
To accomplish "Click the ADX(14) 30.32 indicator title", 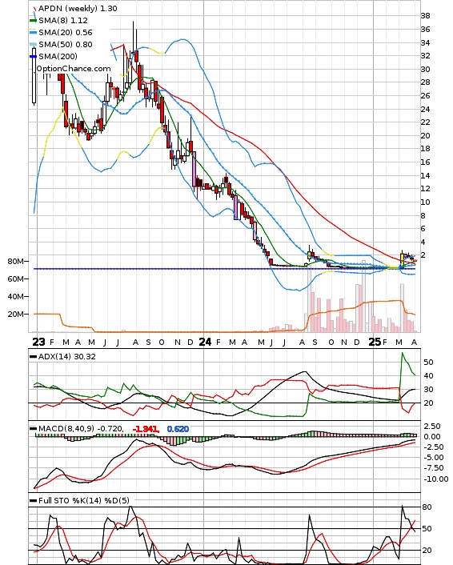I will pyautogui.click(x=67, y=356).
